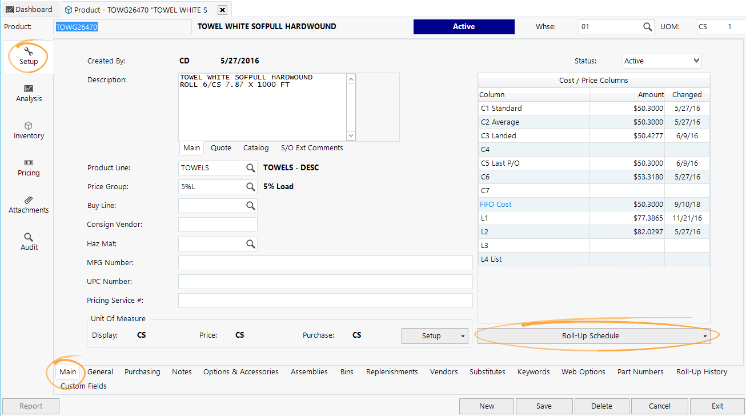Open the Buy Line lookup magnifier
The width and height of the screenshot is (746, 416).
[250, 205]
